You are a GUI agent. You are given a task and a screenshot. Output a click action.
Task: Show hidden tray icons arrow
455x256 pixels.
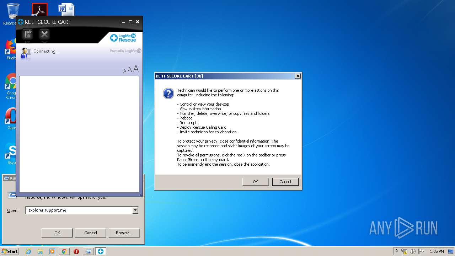tap(397, 251)
